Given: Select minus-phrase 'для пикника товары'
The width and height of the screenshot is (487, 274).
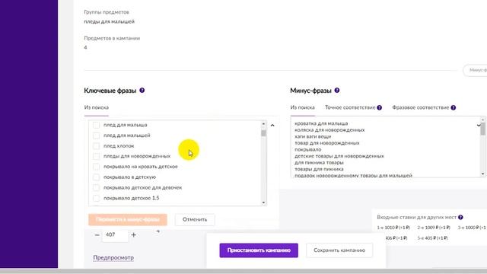Looking at the screenshot, I should pyautogui.click(x=319, y=163).
